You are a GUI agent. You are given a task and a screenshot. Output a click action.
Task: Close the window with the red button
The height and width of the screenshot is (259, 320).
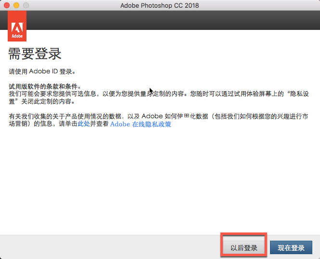[7, 5]
